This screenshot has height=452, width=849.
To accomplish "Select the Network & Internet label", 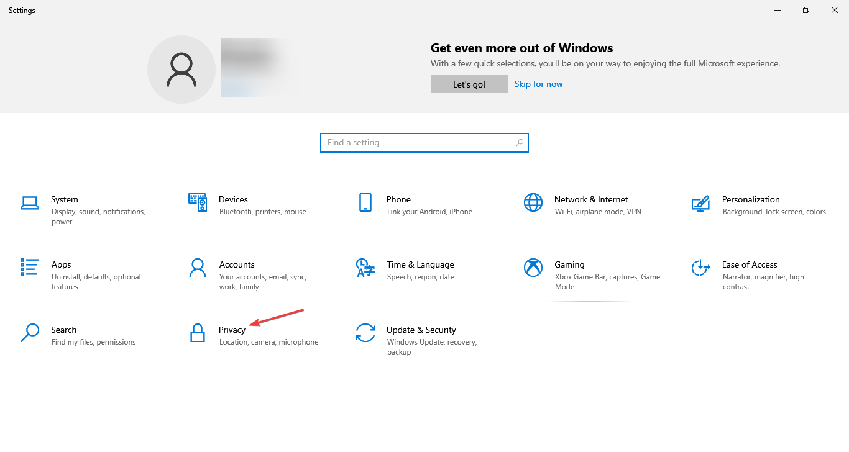I will click(591, 199).
